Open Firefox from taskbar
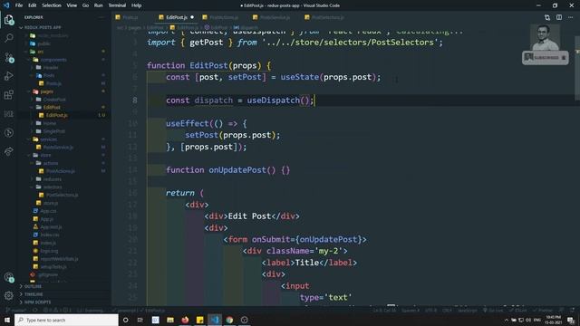The height and width of the screenshot is (326, 580). click(185, 320)
